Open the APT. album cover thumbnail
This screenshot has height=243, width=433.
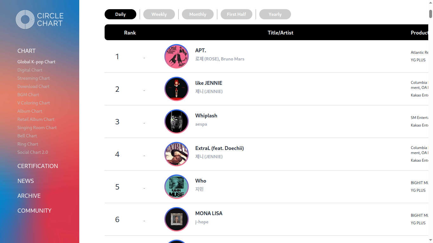click(177, 56)
